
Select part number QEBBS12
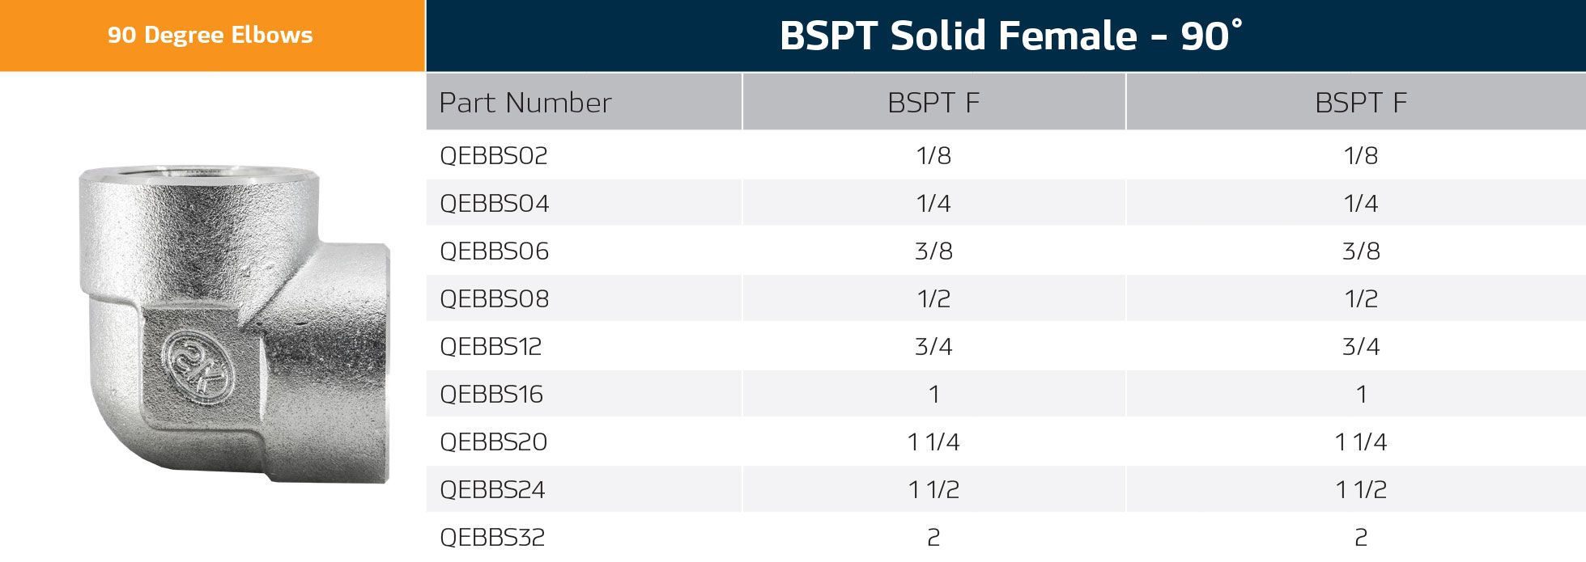pyautogui.click(x=491, y=346)
